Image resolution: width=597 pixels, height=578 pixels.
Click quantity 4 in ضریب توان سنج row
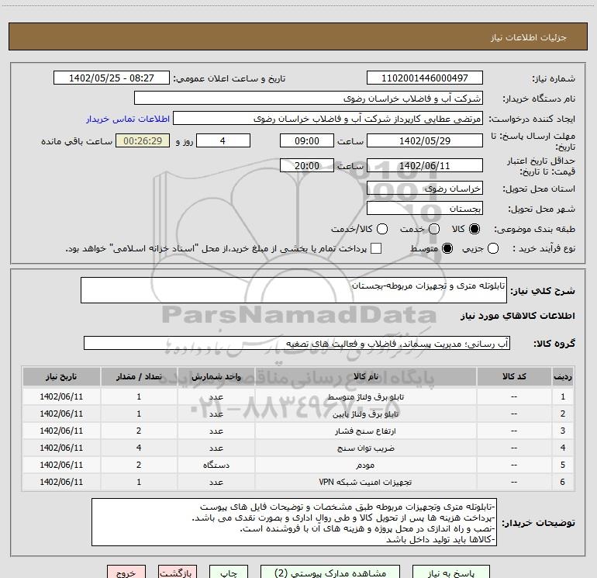click(x=139, y=448)
